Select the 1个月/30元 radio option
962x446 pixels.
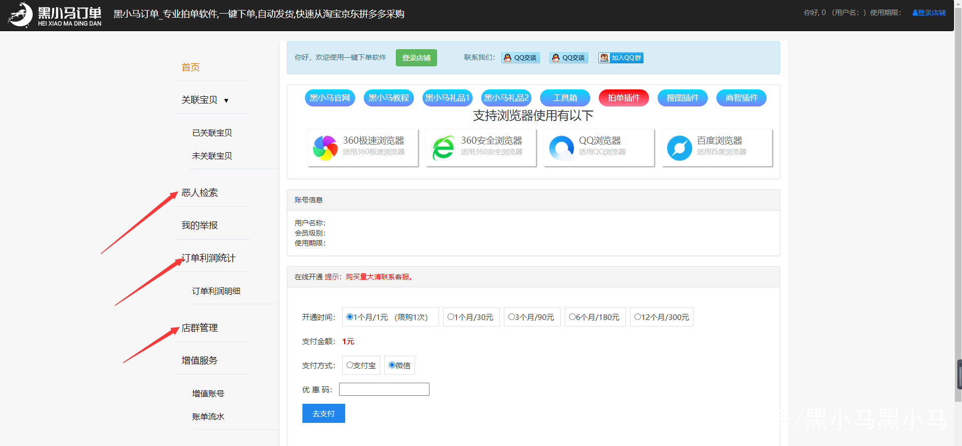coord(451,317)
